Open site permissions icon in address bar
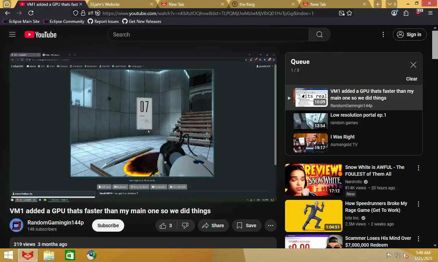Screen dimensions: 438x262 pyautogui.click(x=90, y=13)
